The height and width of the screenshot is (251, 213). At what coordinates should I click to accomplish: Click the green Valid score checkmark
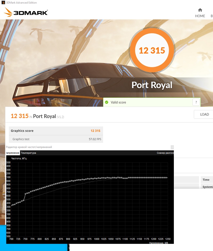click(x=107, y=102)
